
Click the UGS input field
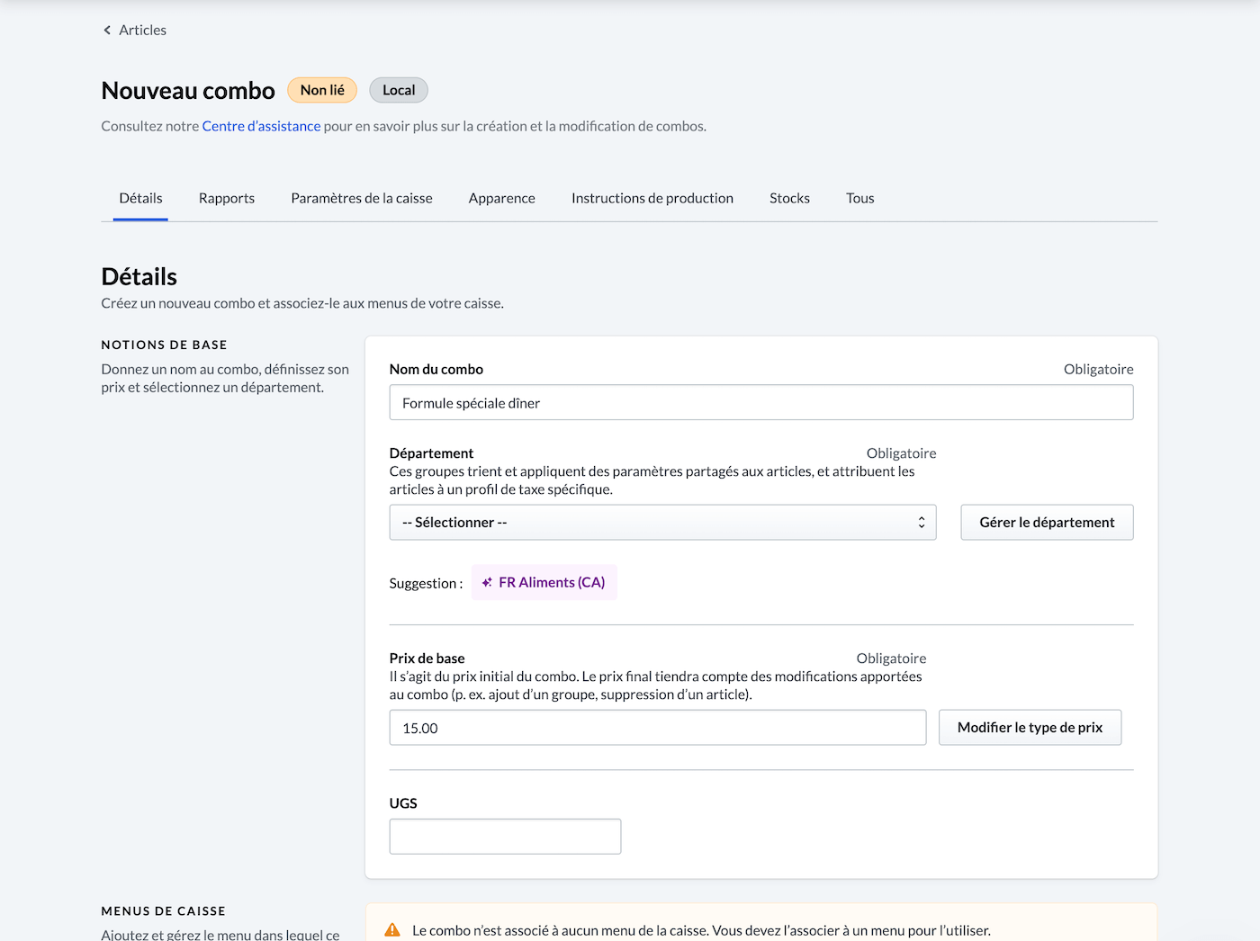(505, 837)
